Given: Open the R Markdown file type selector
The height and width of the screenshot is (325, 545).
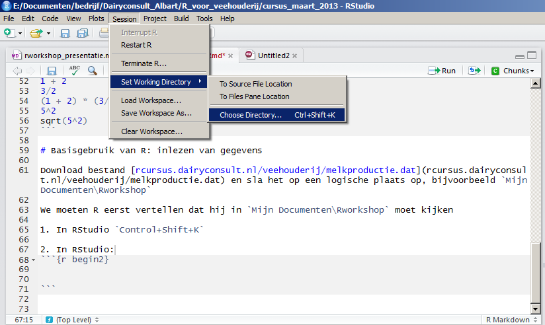Looking at the screenshot, I should [511, 320].
